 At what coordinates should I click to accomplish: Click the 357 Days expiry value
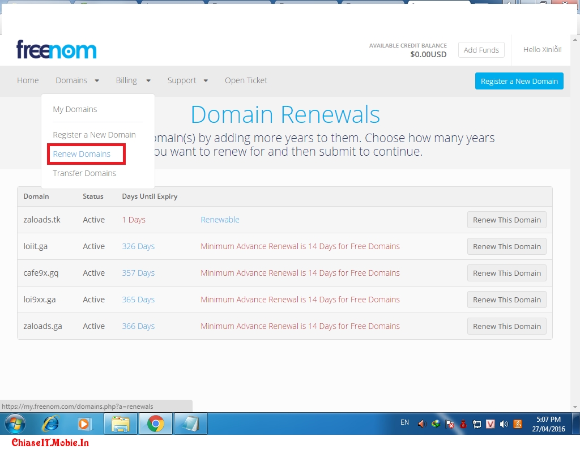pos(138,273)
